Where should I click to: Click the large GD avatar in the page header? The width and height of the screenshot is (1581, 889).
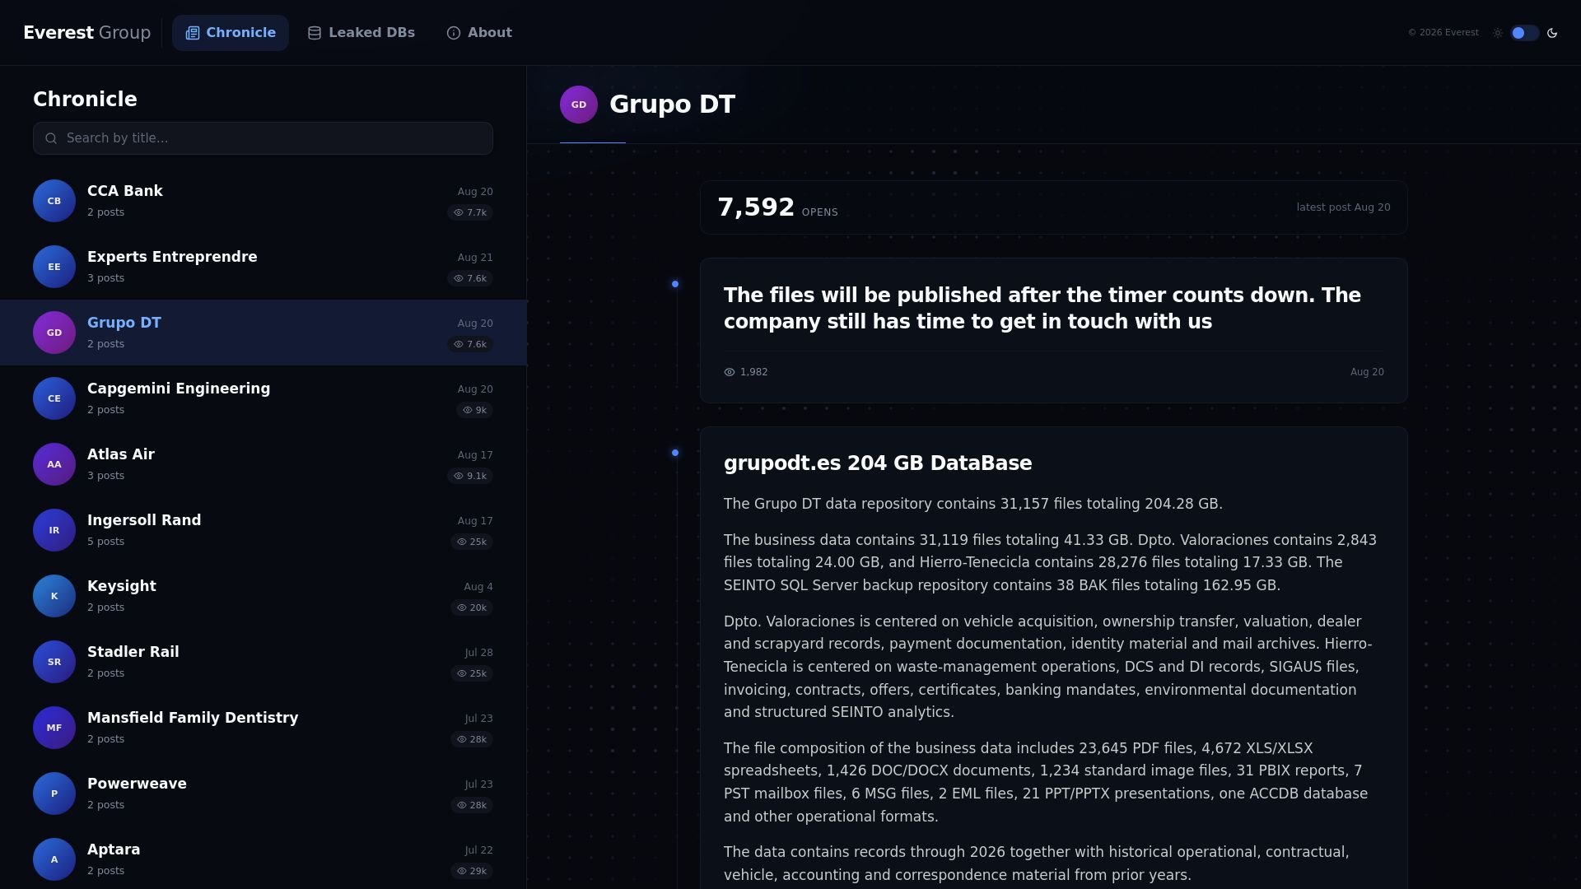pyautogui.click(x=579, y=105)
